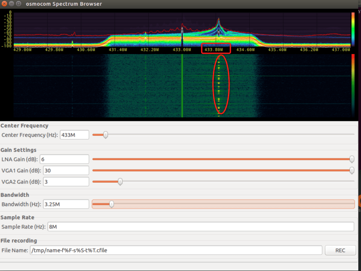Click the circled signal bursts in the waterfall
Image resolution: width=361 pixels, height=271 pixels.
[x=219, y=83]
